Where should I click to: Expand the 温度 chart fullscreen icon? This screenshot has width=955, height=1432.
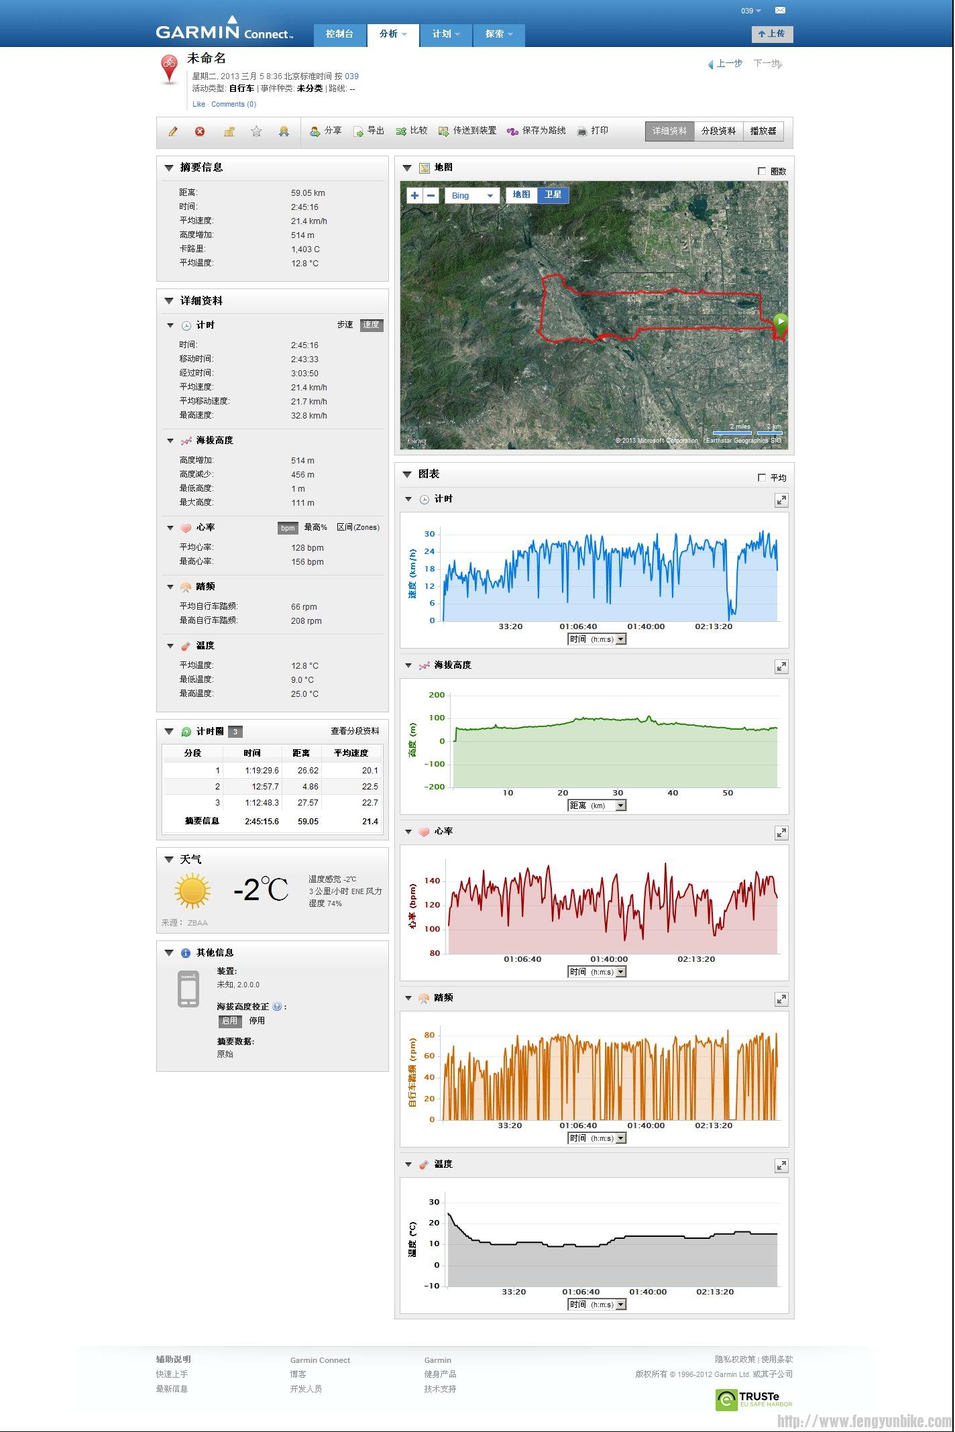[x=781, y=1166]
